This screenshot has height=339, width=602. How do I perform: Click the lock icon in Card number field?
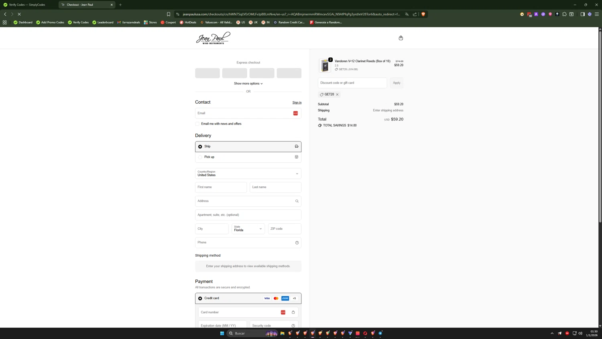293,312
